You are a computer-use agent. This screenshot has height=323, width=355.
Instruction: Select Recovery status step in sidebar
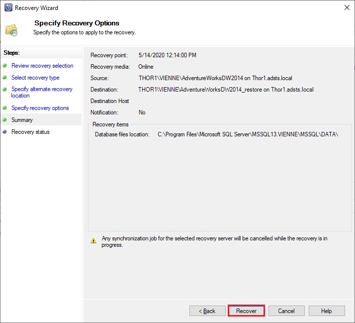(x=30, y=132)
